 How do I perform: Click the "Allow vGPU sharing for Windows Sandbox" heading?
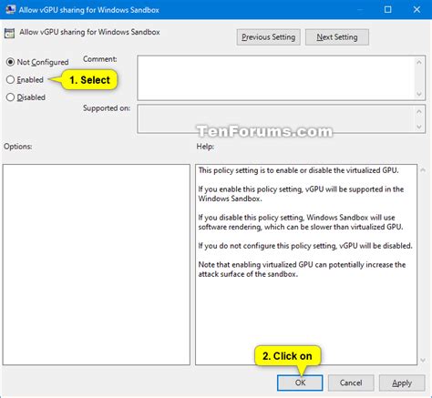(x=89, y=32)
